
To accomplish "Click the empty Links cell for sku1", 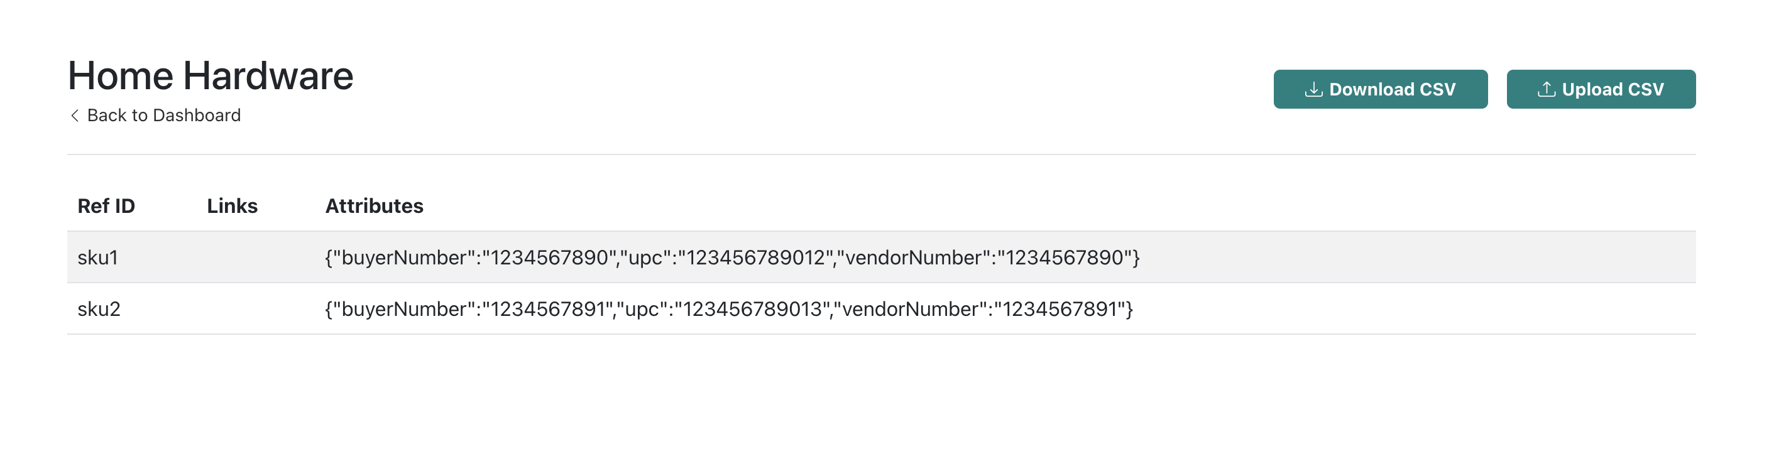I will point(256,257).
